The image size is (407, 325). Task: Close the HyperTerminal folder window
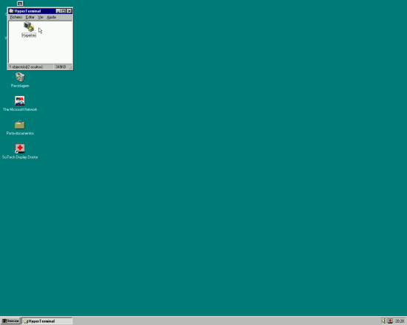69,11
